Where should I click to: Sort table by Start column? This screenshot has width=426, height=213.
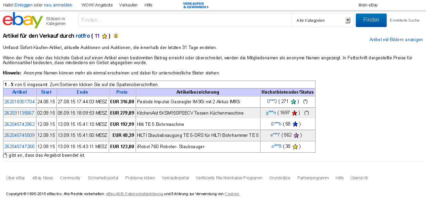(46, 92)
